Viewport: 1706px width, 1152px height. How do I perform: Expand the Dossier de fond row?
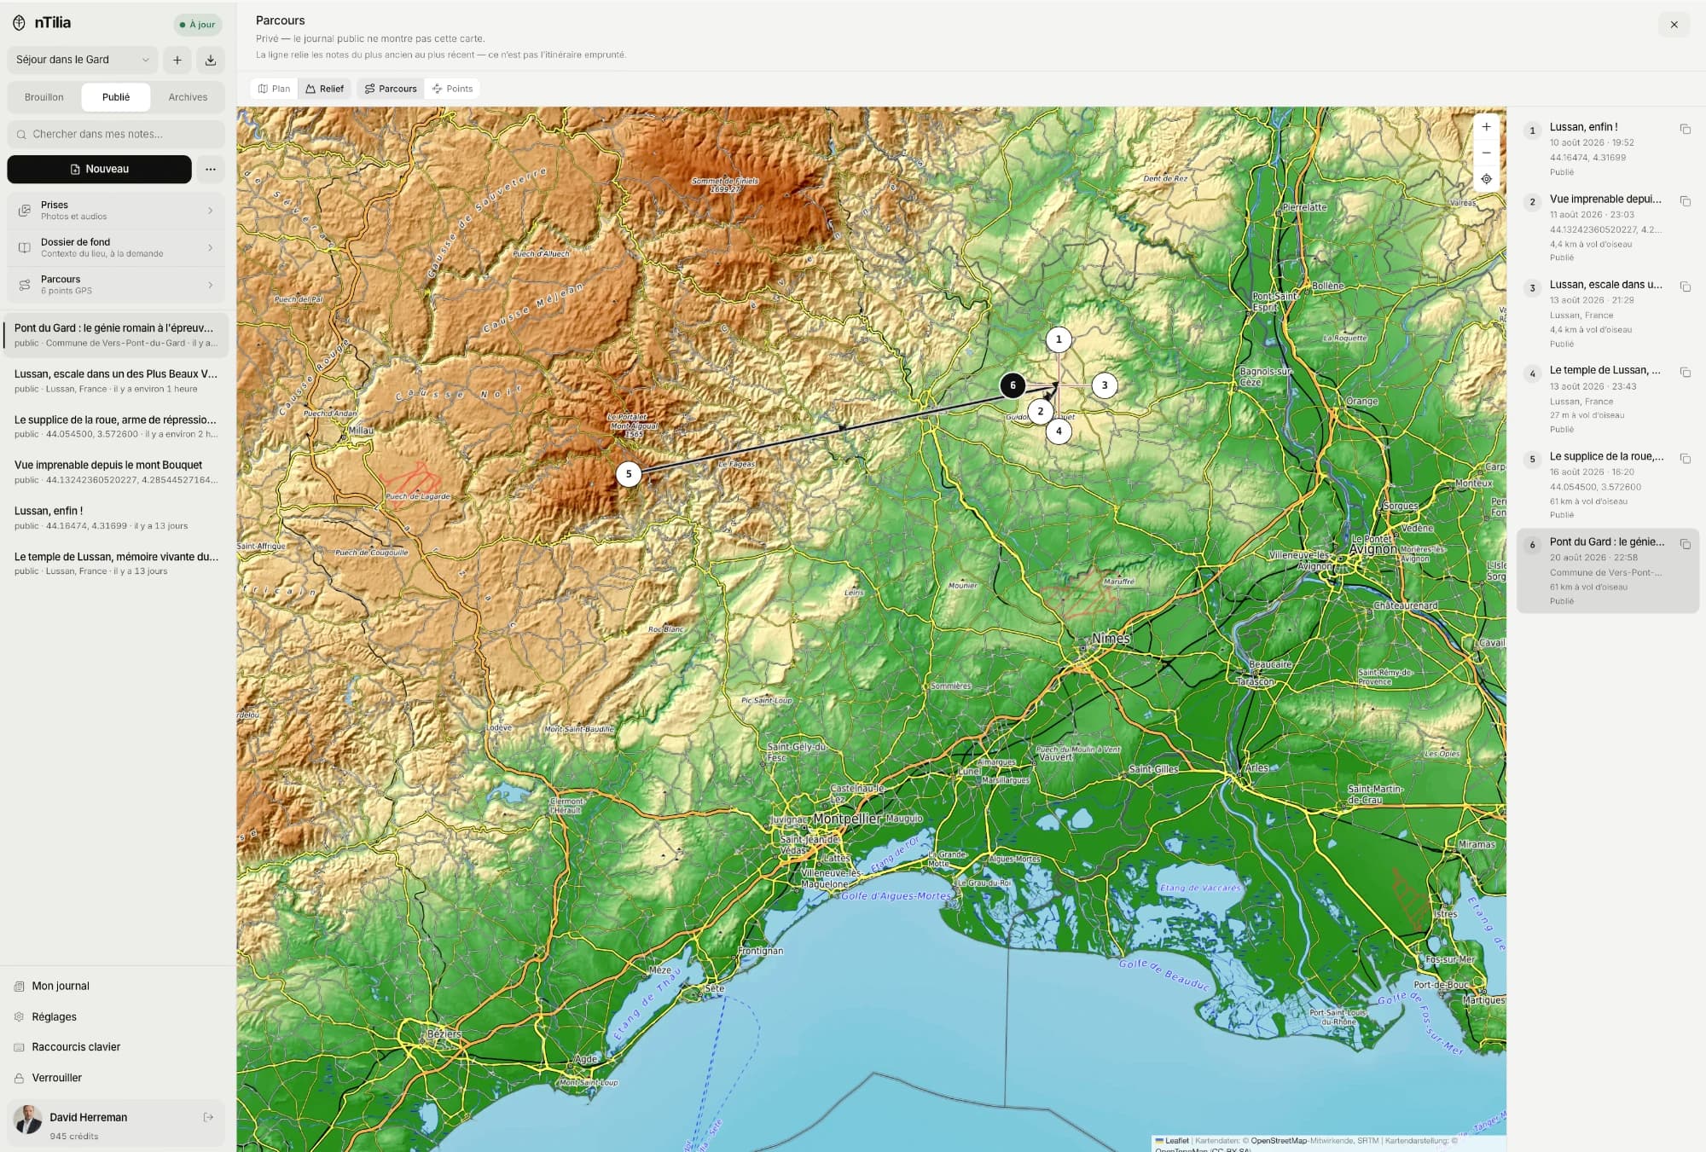pos(116,247)
